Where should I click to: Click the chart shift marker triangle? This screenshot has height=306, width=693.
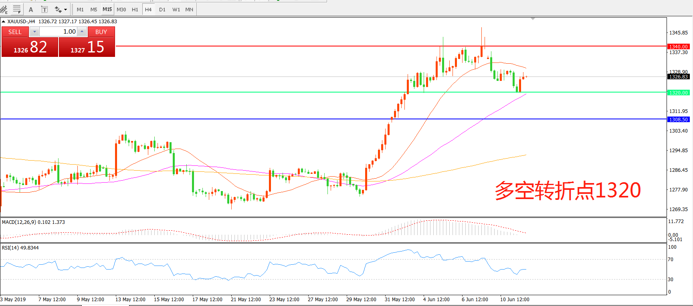coord(533,19)
